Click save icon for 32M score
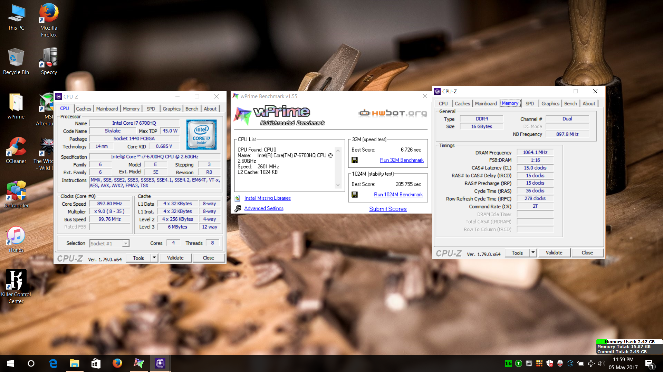663x372 pixels. 354,160
